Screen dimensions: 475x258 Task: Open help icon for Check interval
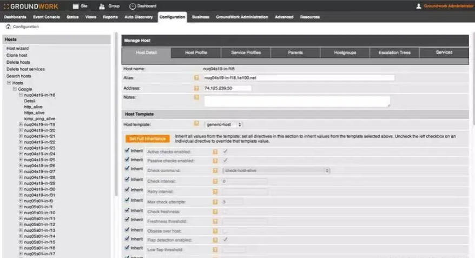click(215, 181)
